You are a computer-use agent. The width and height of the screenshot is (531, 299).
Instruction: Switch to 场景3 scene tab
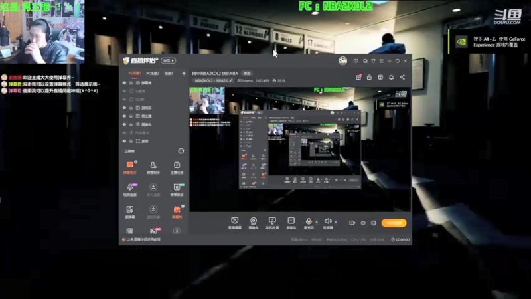tap(169, 74)
